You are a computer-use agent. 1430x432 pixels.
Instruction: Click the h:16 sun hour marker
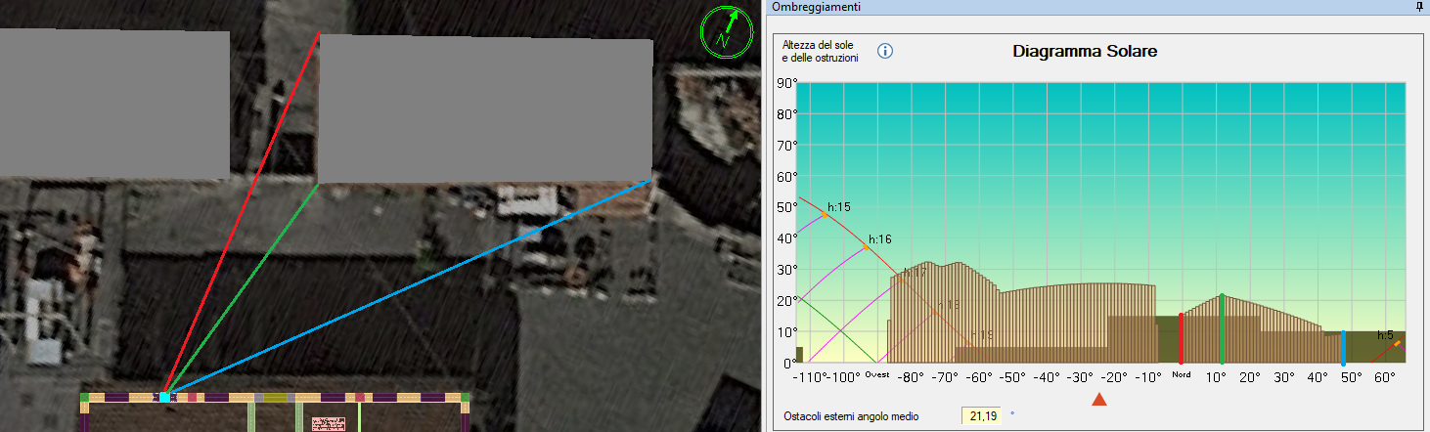(866, 247)
